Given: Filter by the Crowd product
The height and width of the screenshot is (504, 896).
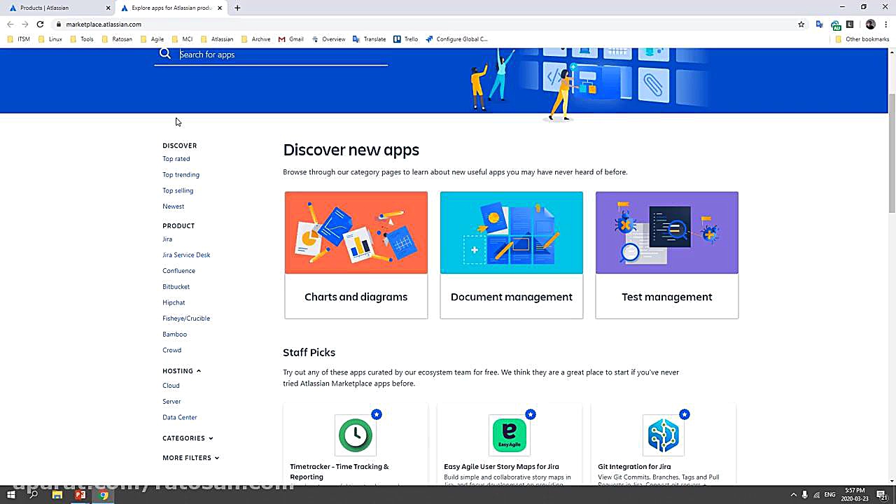Looking at the screenshot, I should [171, 350].
